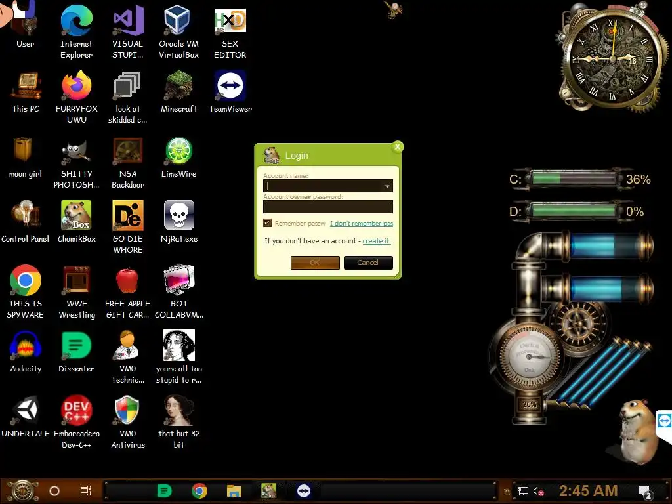
Task: Click the steampunk analog clock gadget
Action: [613, 58]
